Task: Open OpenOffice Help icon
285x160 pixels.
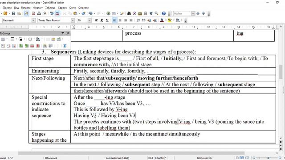Action: click(x=164, y=13)
